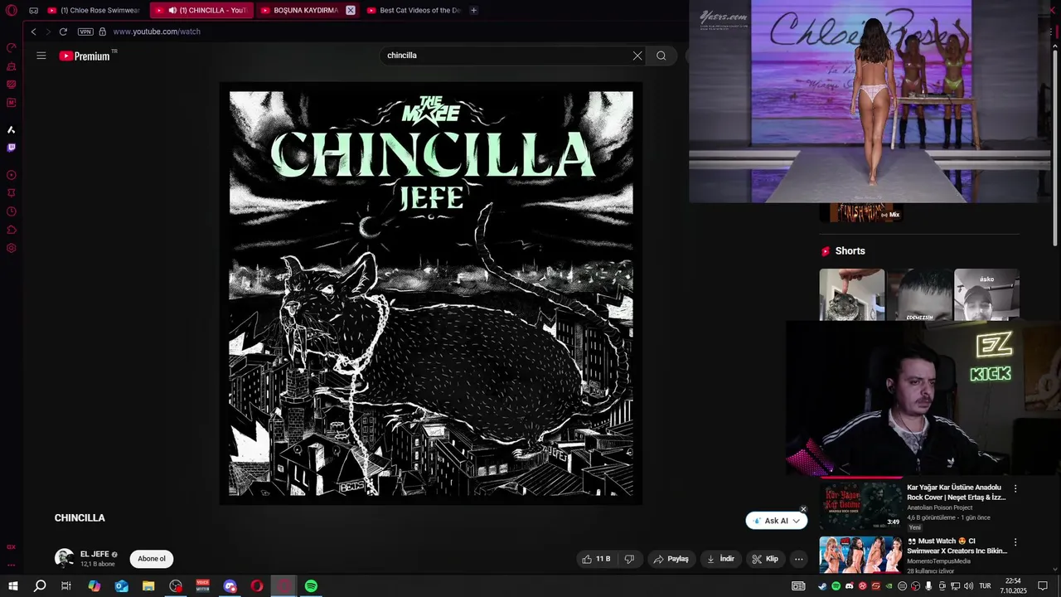Clear the chincilla search text

[637, 56]
